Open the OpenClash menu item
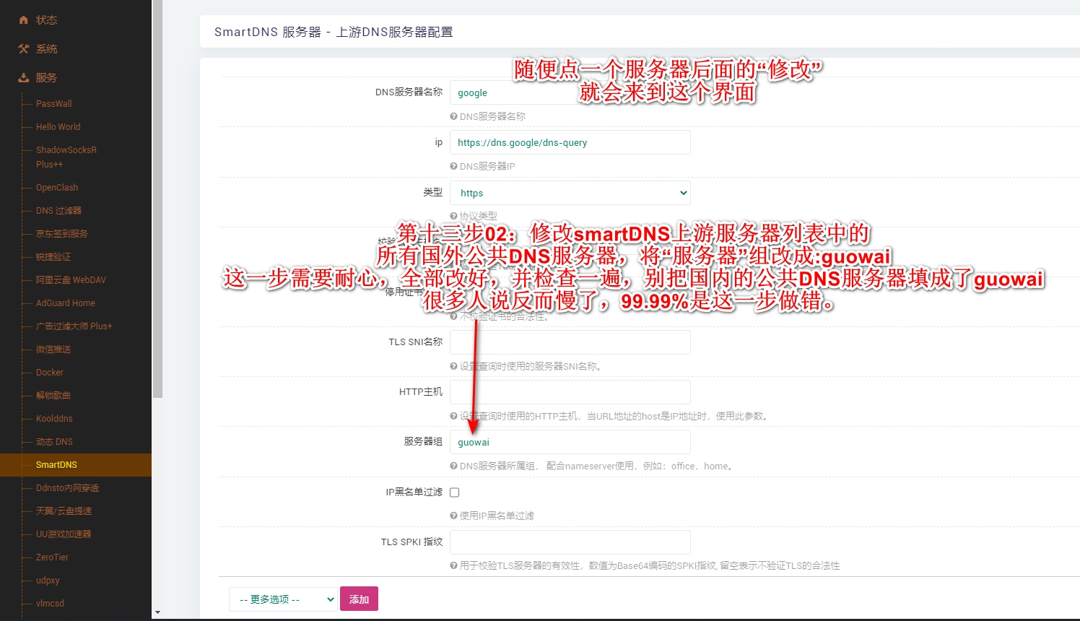Screen dimensions: 1080x621 [x=57, y=188]
